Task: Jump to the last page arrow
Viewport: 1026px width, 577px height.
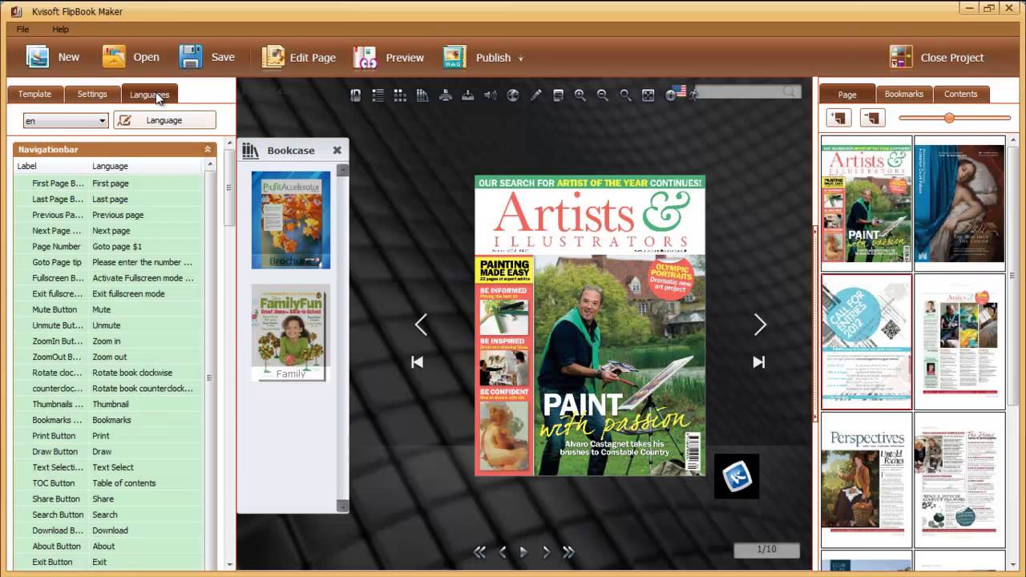Action: click(x=758, y=362)
